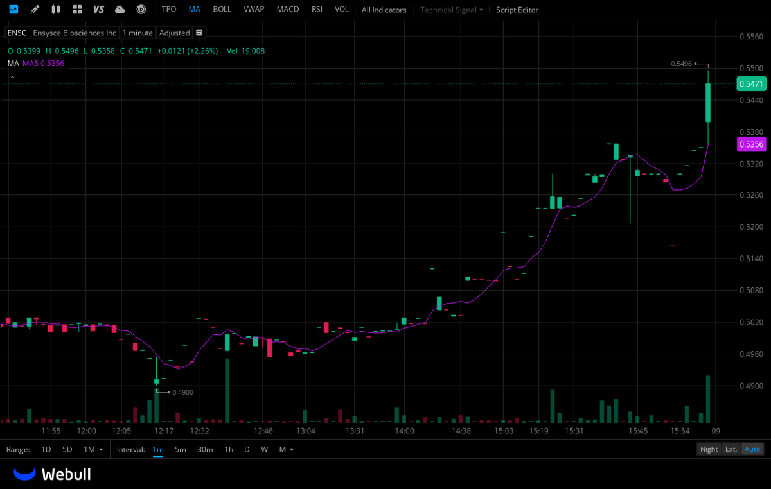The height and width of the screenshot is (489, 771).
Task: Click the Adjusted label in legend
Action: tap(175, 33)
